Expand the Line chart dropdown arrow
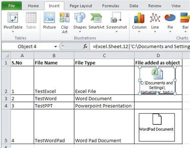 pyautogui.click(x=155, y=32)
